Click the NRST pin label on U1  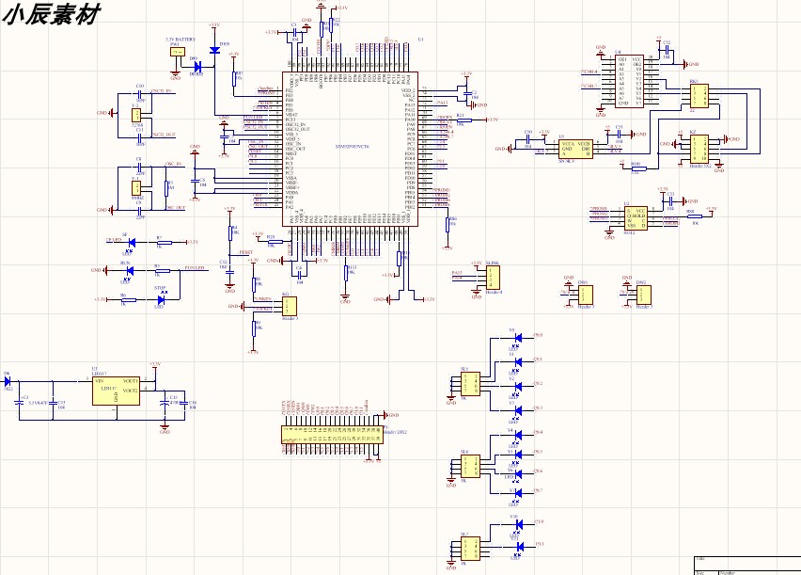[291, 154]
